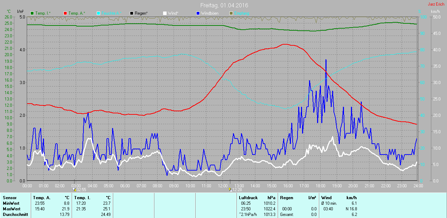Click the Temp. I. column header
This screenshot has height=218, width=447.
(82, 198)
